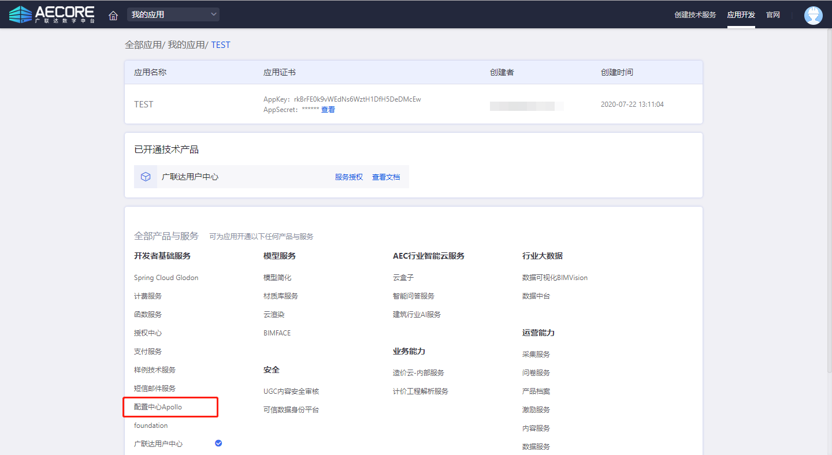Open Spring Cloud Glodon service

(x=166, y=278)
